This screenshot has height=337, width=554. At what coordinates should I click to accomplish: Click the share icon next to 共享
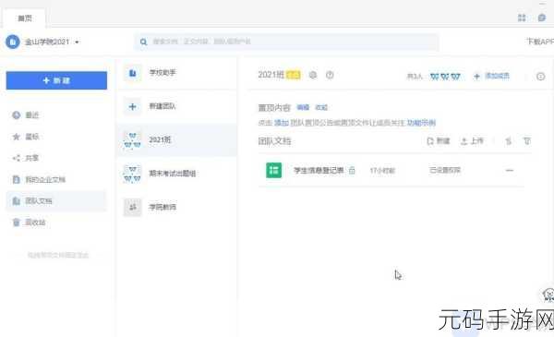[17, 158]
